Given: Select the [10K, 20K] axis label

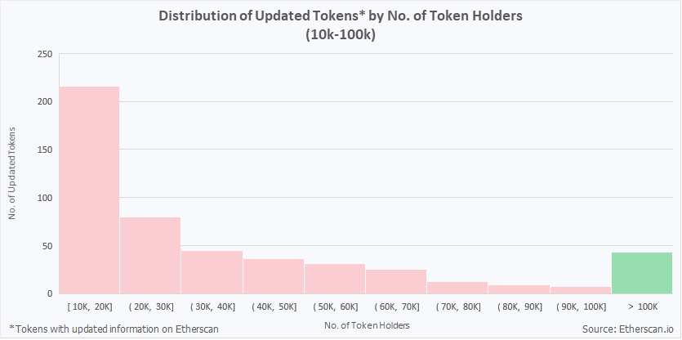Looking at the screenshot, I should coord(89,306).
